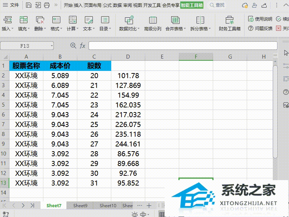
Task: Click the Print icon near the top left
Action: pos(47,5)
